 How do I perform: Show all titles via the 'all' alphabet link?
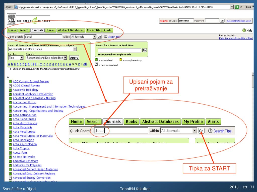click(x=85, y=64)
